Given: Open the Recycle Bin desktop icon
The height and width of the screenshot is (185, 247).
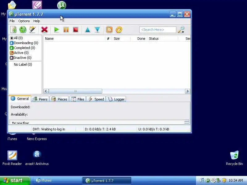Looking at the screenshot, I should pos(234,155).
